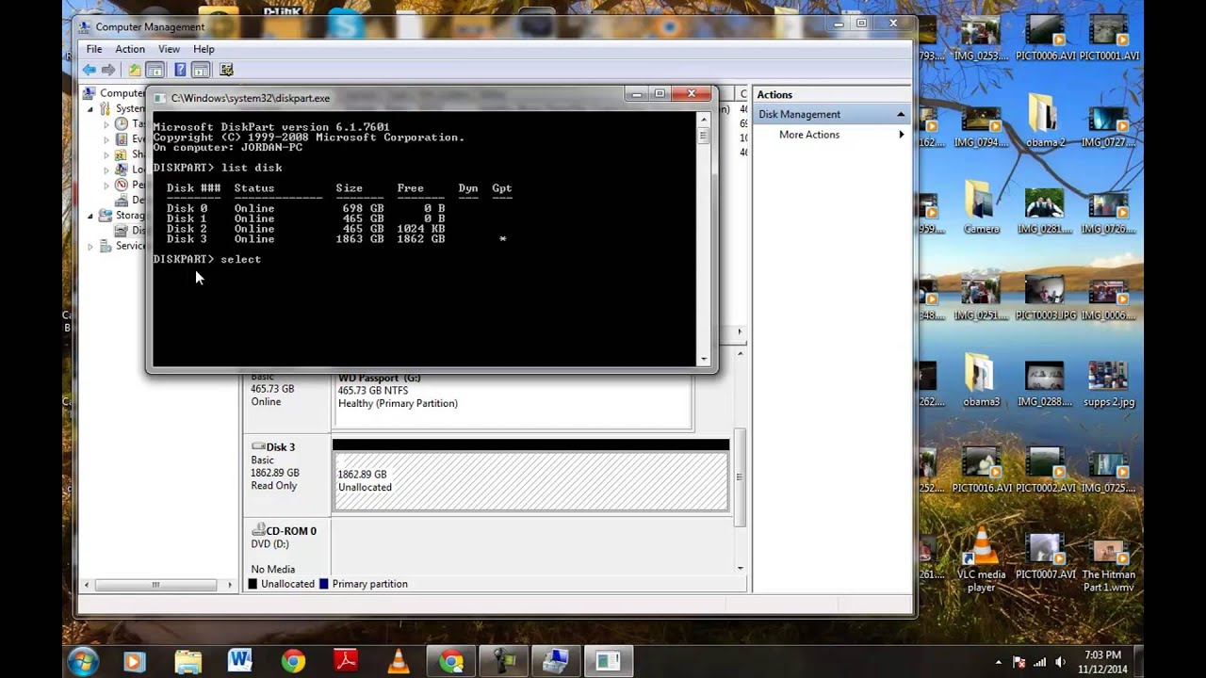
Task: Click the blue Help question mark icon
Action: coord(180,70)
